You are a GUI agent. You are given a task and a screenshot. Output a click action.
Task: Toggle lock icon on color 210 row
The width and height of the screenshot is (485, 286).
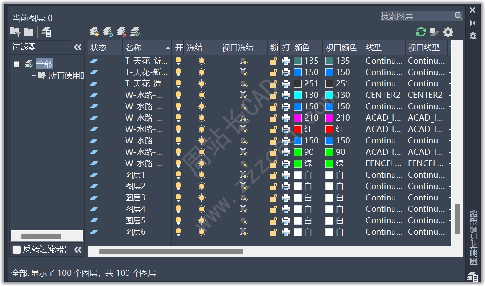click(273, 118)
